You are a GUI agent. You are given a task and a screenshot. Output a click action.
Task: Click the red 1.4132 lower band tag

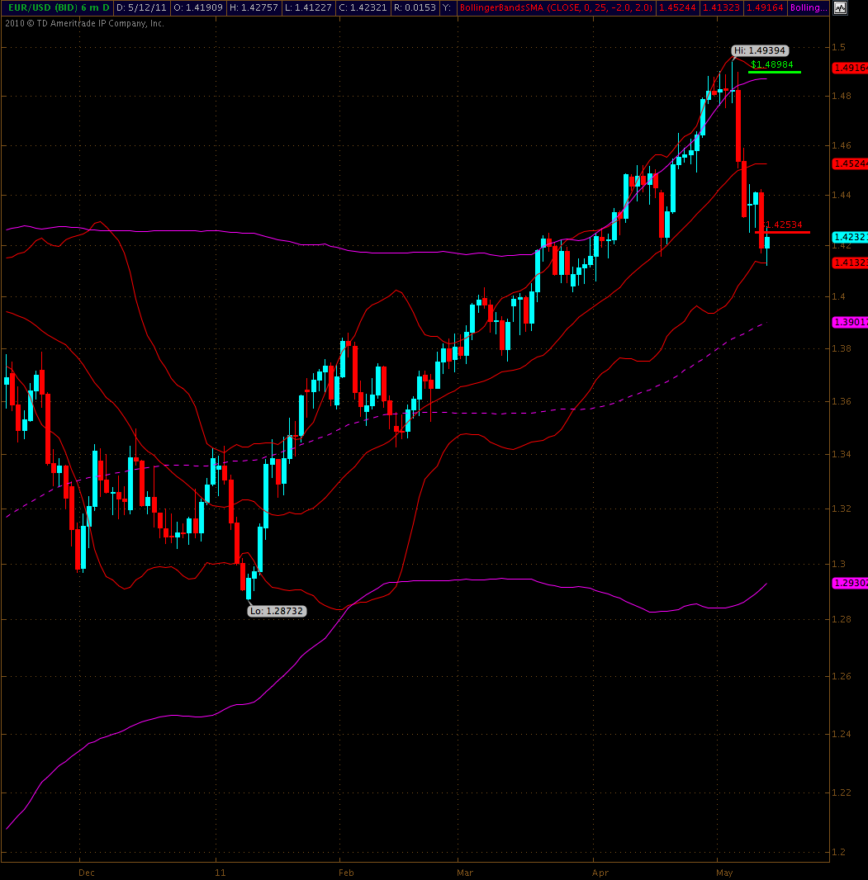(848, 262)
